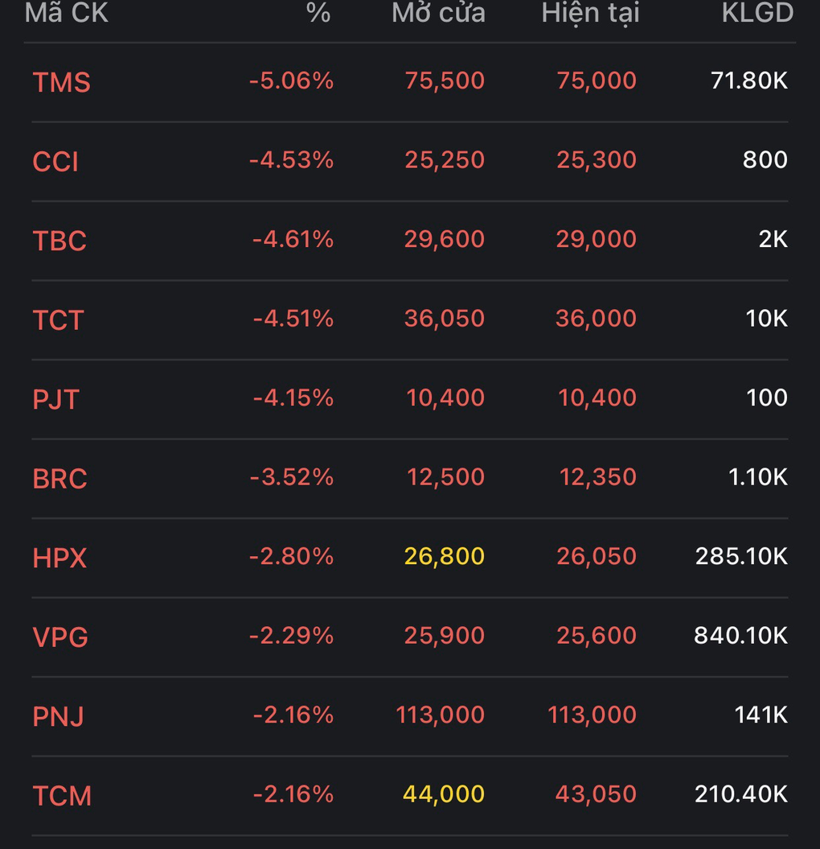Click TCM opening price 44,000
820x849 pixels.
[x=444, y=793]
